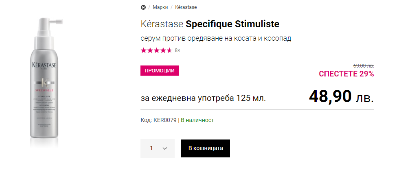Click the СПЕСТЕТЕ 29% discount label

click(x=346, y=74)
